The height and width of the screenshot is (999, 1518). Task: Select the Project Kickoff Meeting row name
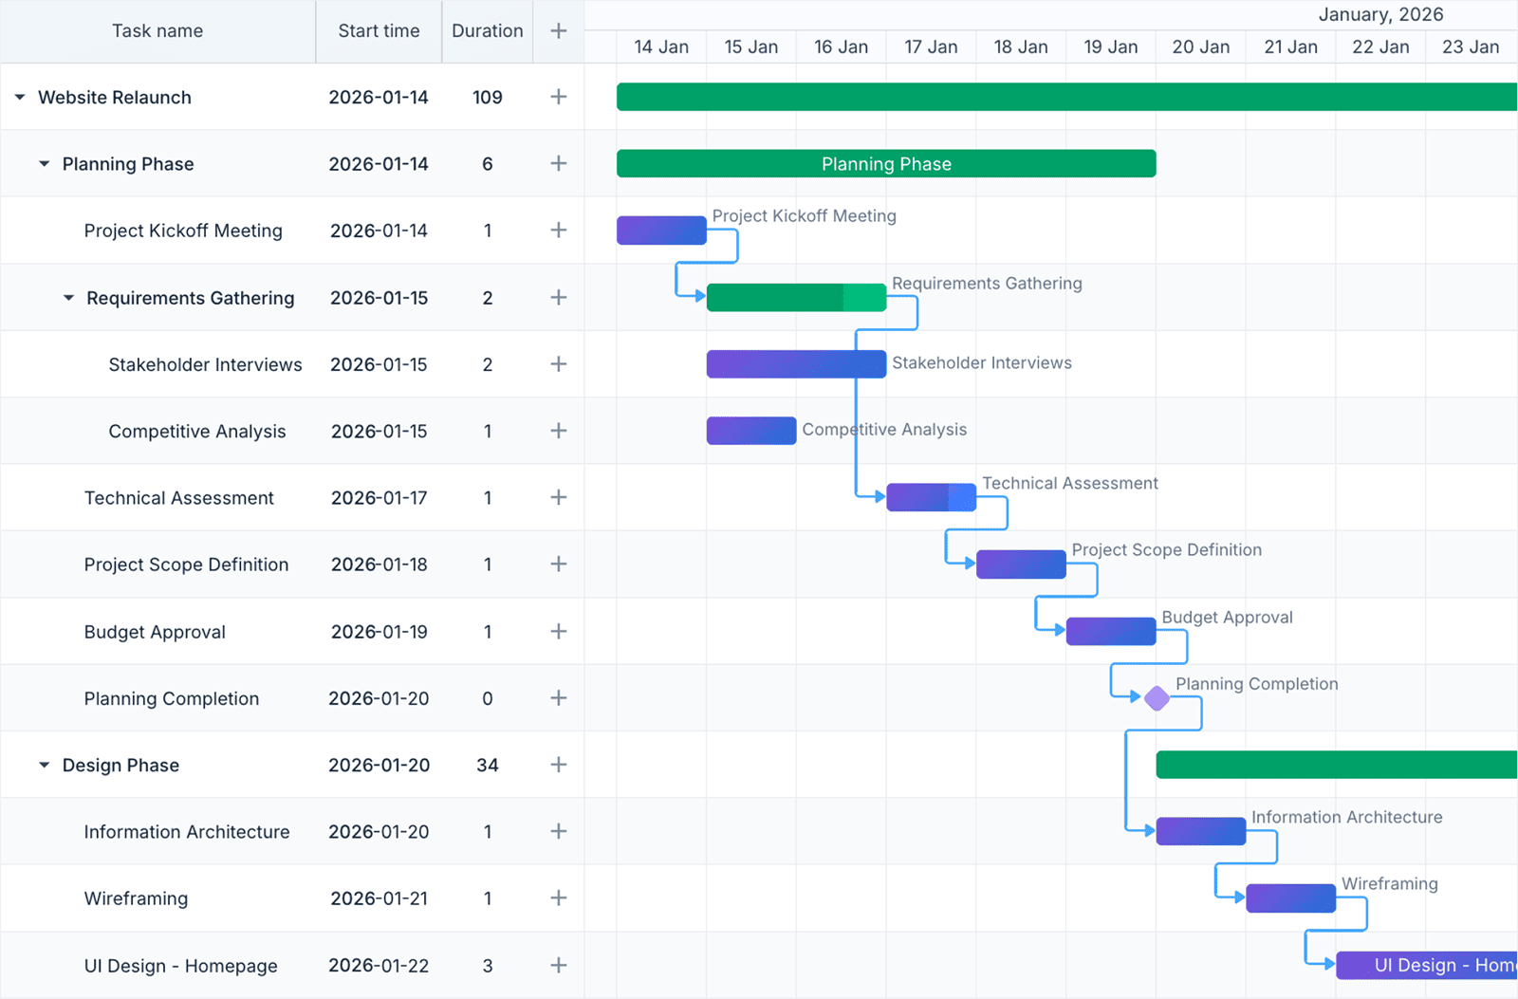183,231
